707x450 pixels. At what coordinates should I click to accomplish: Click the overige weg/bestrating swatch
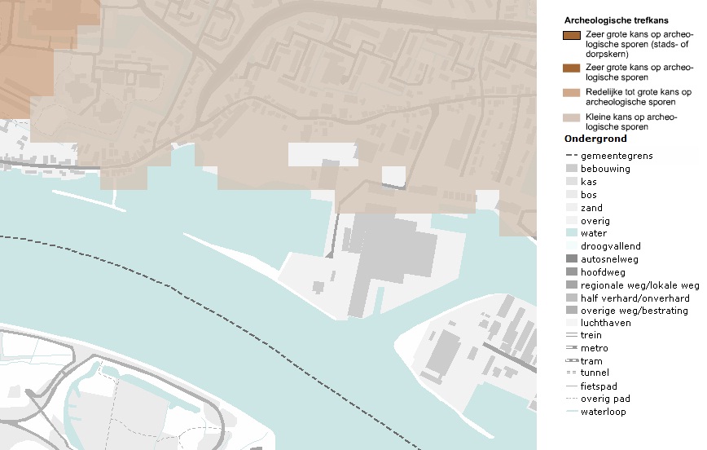tap(571, 310)
